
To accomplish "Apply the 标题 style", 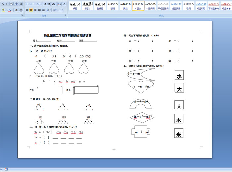I will (75, 6).
